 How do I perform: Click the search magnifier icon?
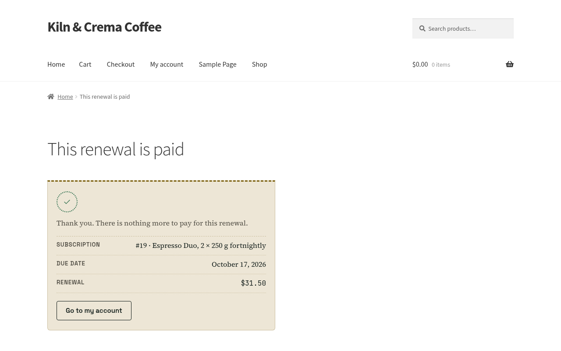[x=422, y=29]
